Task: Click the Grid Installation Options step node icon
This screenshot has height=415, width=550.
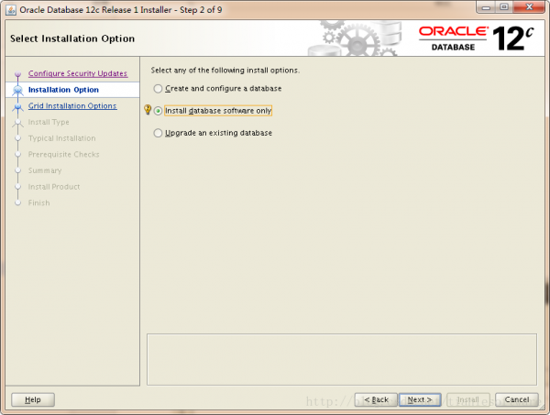Action: [x=17, y=106]
